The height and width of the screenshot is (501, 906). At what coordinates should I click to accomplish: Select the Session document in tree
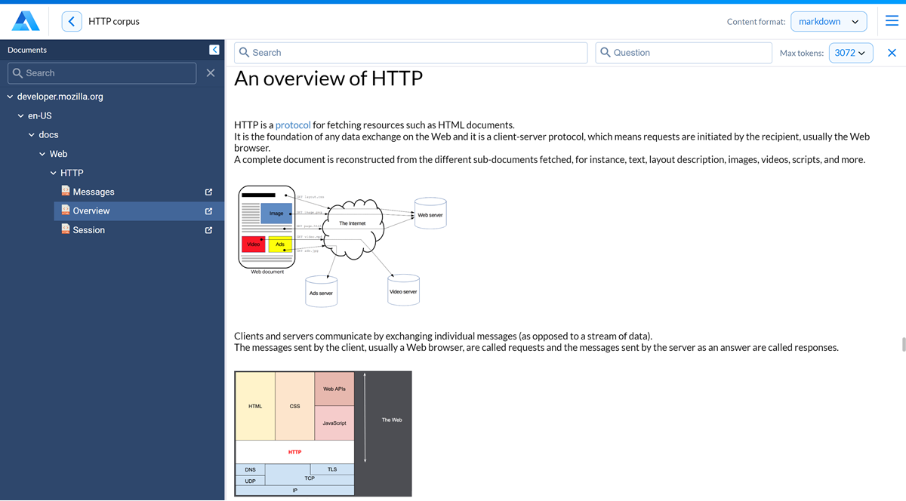[89, 230]
